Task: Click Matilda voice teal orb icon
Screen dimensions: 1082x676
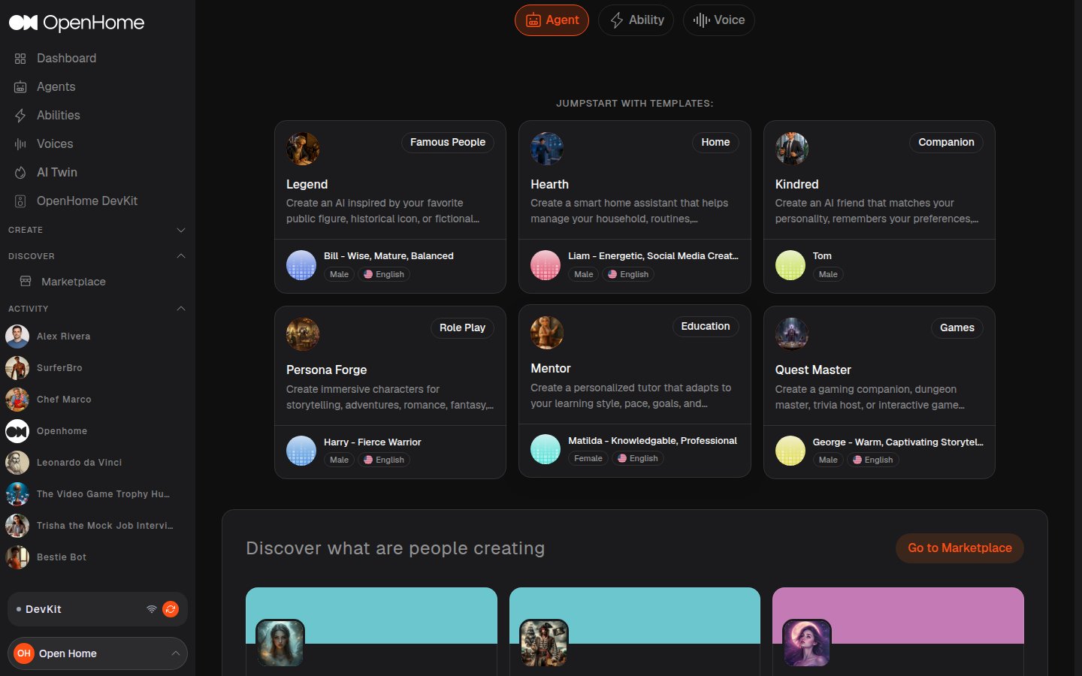Action: pyautogui.click(x=546, y=449)
